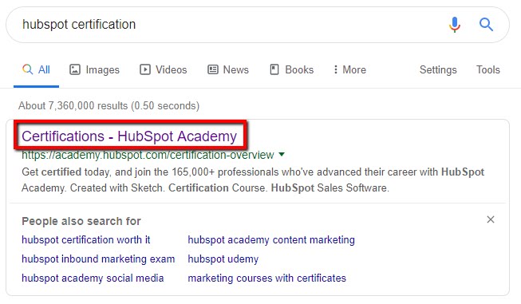
Task: Open search Tools
Action: 487,69
